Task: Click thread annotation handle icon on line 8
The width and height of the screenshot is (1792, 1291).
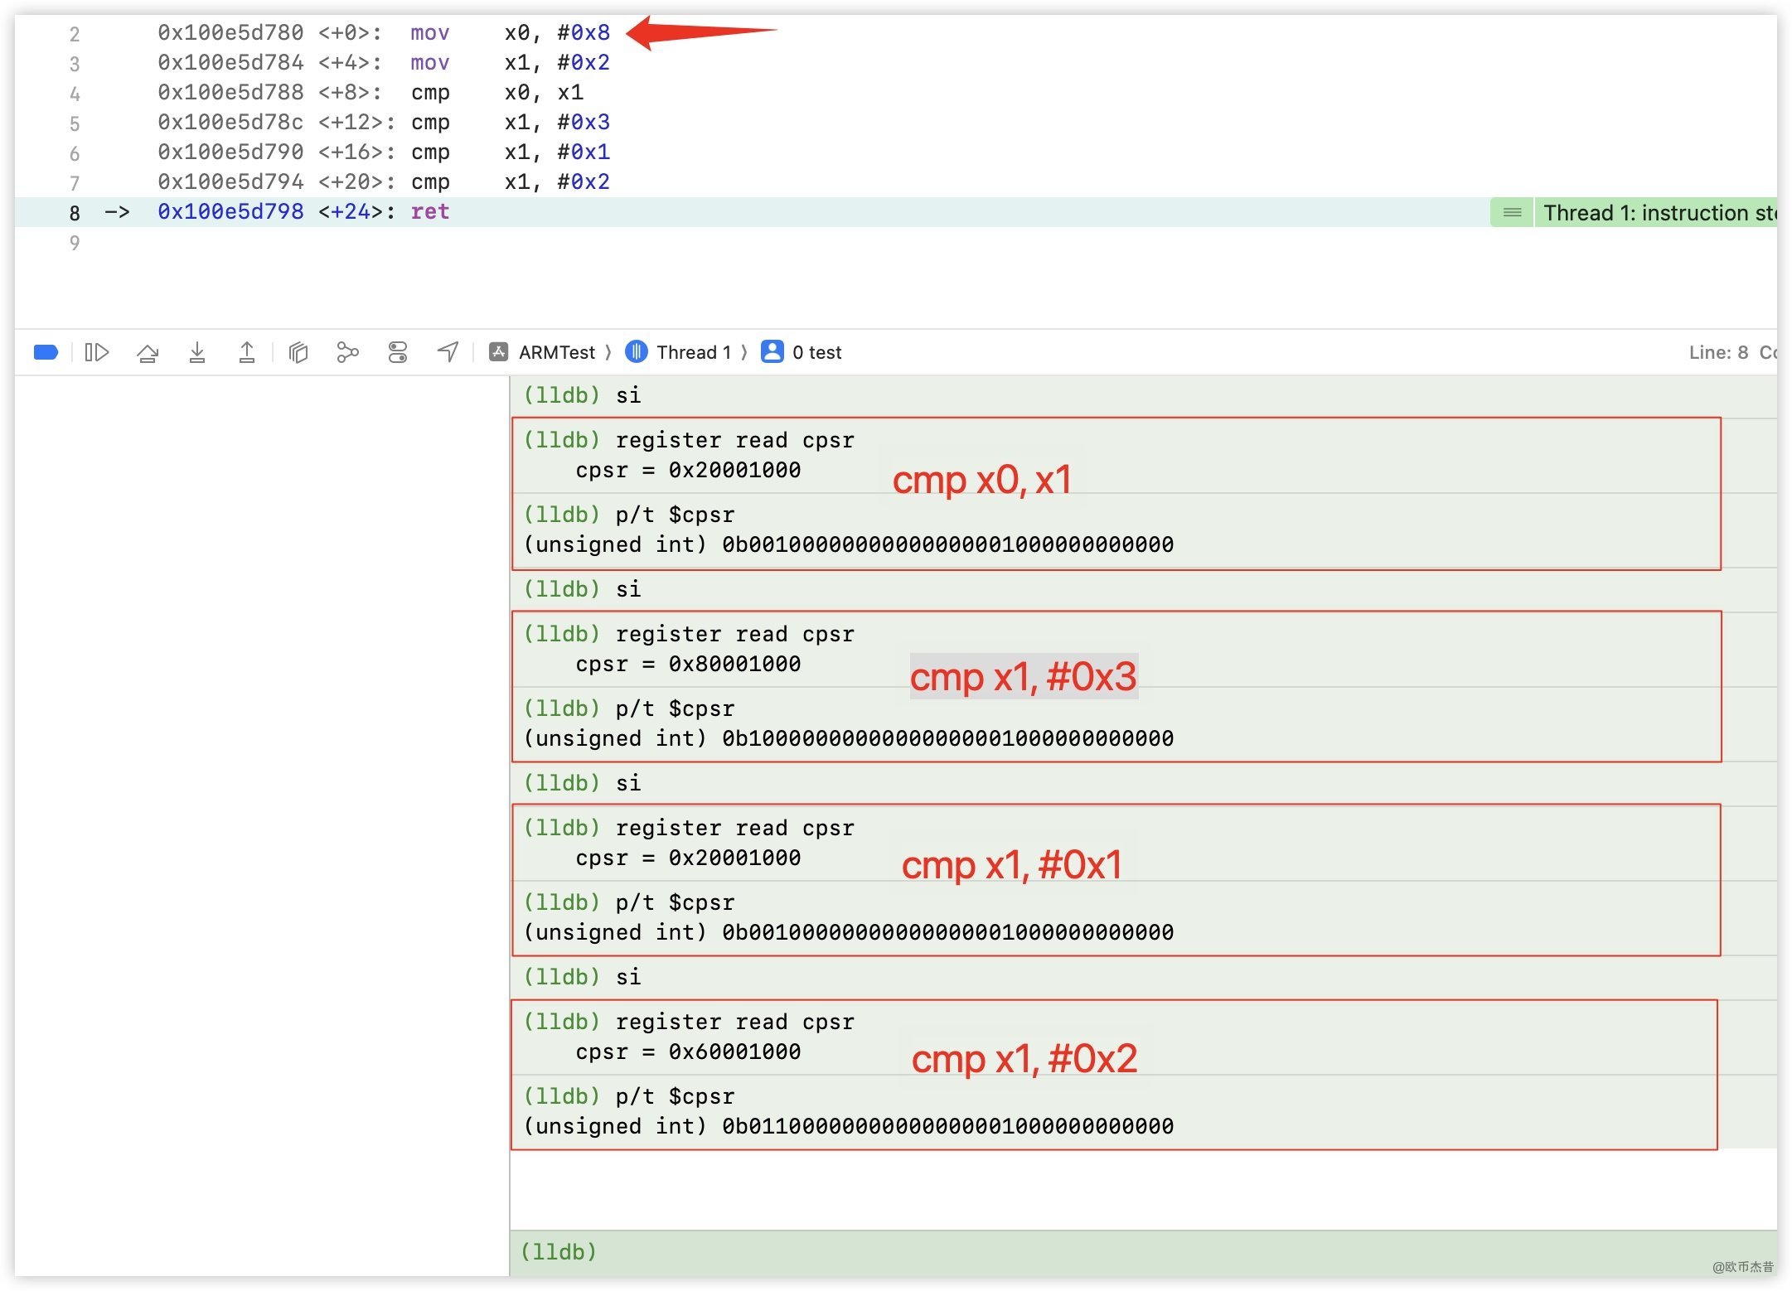Action: coord(1512,213)
